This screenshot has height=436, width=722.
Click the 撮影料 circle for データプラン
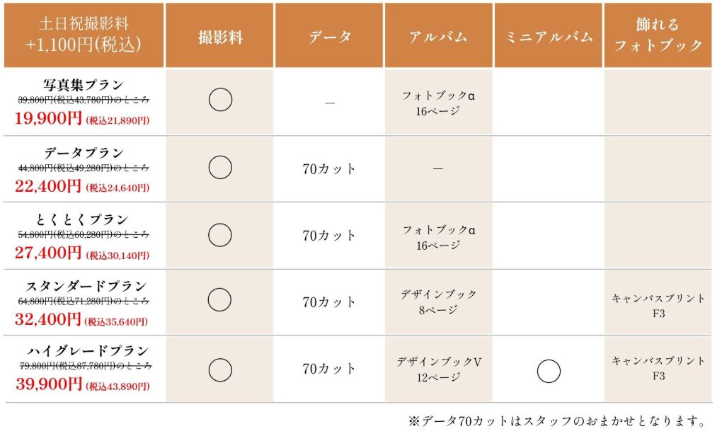220,168
